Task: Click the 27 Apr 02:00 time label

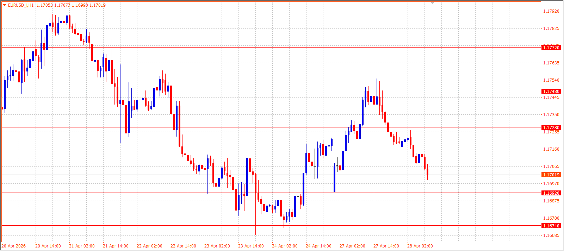Action: 352,246
